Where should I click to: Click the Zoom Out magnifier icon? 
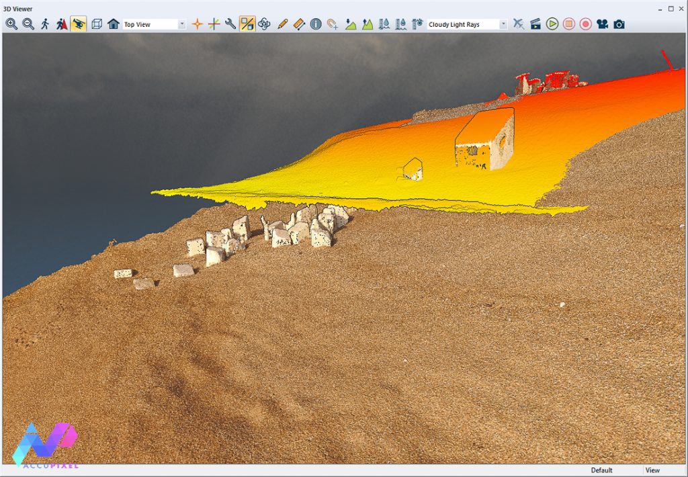(28, 24)
